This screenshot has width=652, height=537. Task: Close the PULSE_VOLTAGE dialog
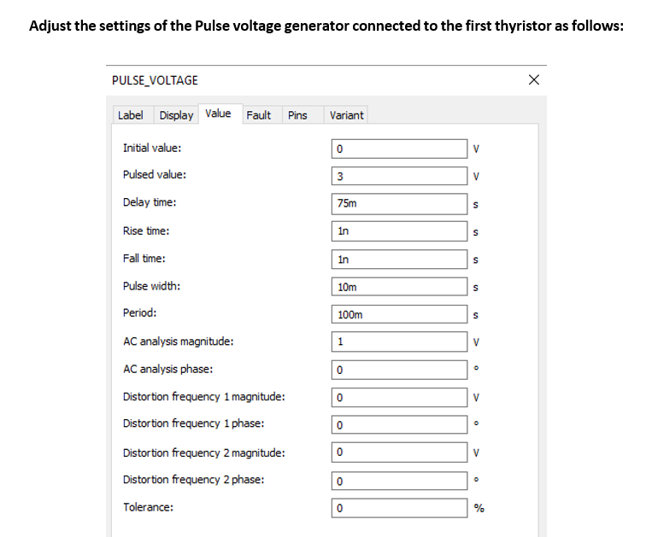(534, 80)
